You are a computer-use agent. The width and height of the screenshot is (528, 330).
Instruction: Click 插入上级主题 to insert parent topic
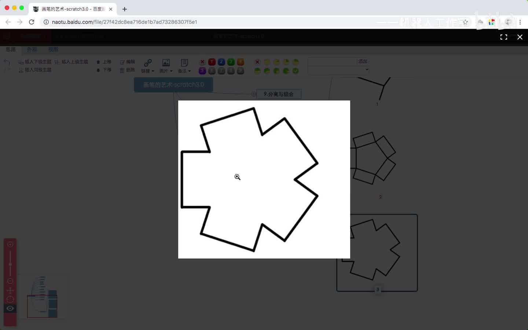(71, 62)
